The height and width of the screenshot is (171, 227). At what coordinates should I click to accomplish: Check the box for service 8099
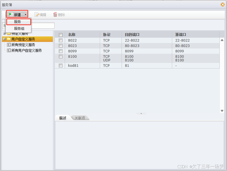[61, 51]
